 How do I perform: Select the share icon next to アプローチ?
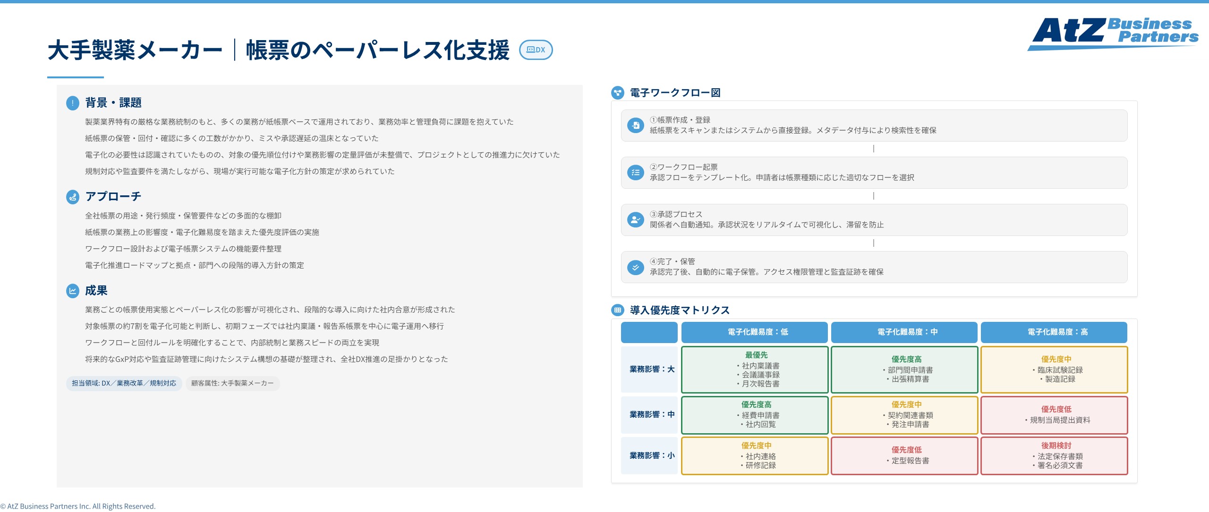point(72,197)
